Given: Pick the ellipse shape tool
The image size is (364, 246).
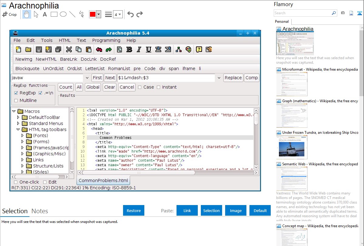Looking at the screenshot, I should pyautogui.click(x=63, y=14).
